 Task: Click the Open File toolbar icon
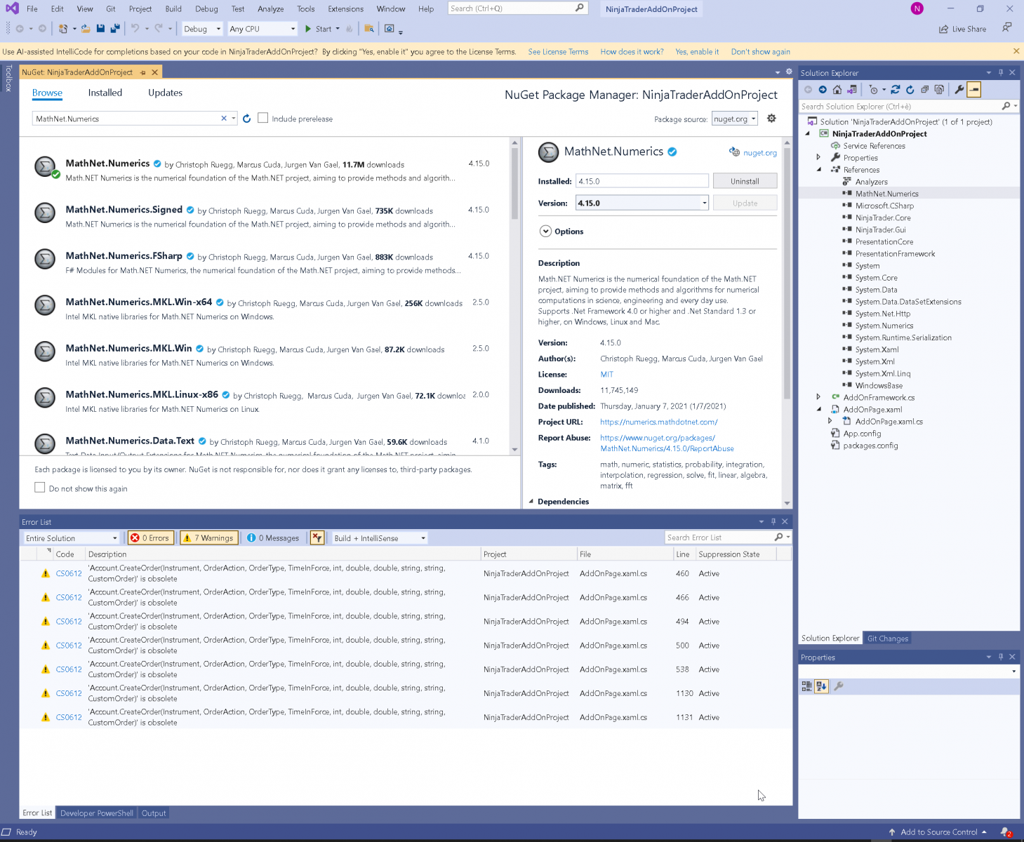pyautogui.click(x=85, y=29)
